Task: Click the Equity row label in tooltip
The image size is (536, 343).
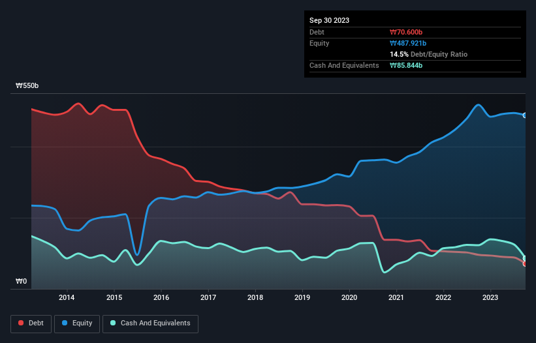Action: (x=319, y=43)
